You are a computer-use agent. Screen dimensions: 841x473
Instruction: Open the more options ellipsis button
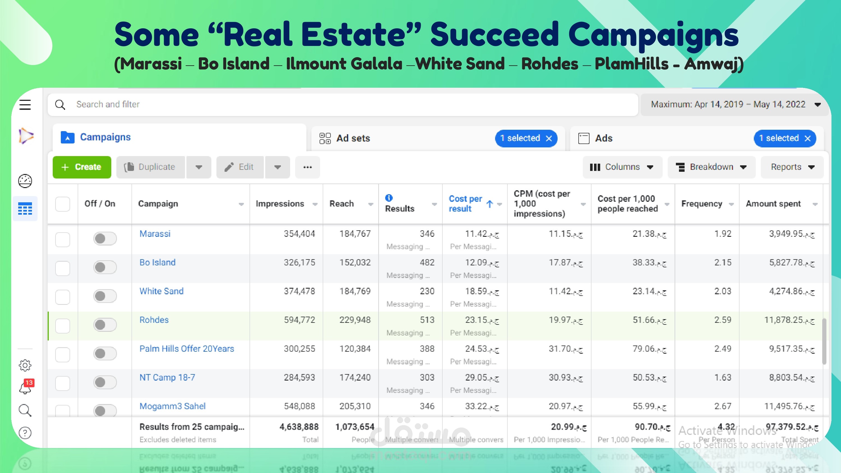(x=308, y=167)
